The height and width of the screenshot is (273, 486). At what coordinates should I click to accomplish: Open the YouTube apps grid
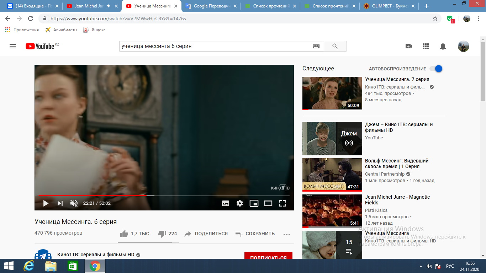(x=426, y=46)
